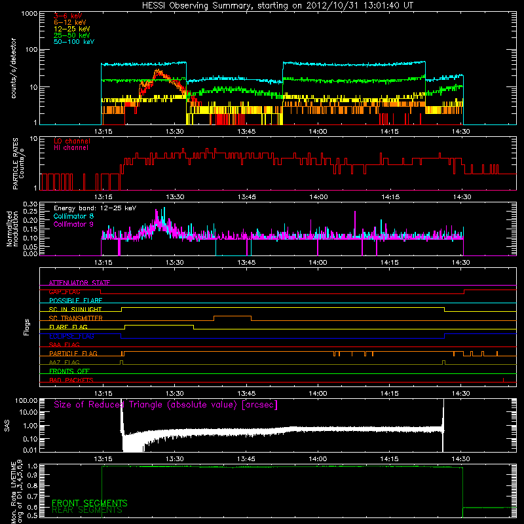Select the HI channel legend label
This screenshot has width=524, height=524.
coord(71,148)
